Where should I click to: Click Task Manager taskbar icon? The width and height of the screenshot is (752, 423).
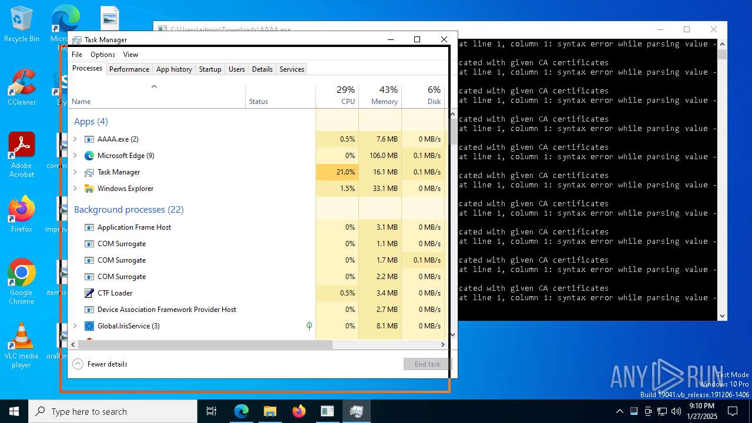[x=356, y=411]
